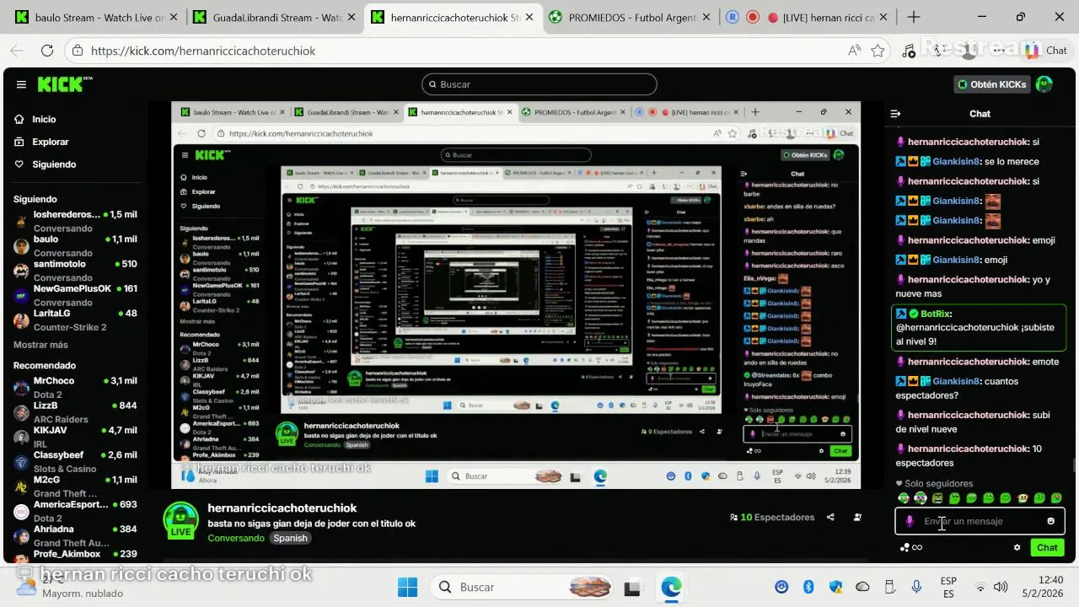Open M2cG recommended channel
The image size is (1079, 607).
(x=76, y=486)
